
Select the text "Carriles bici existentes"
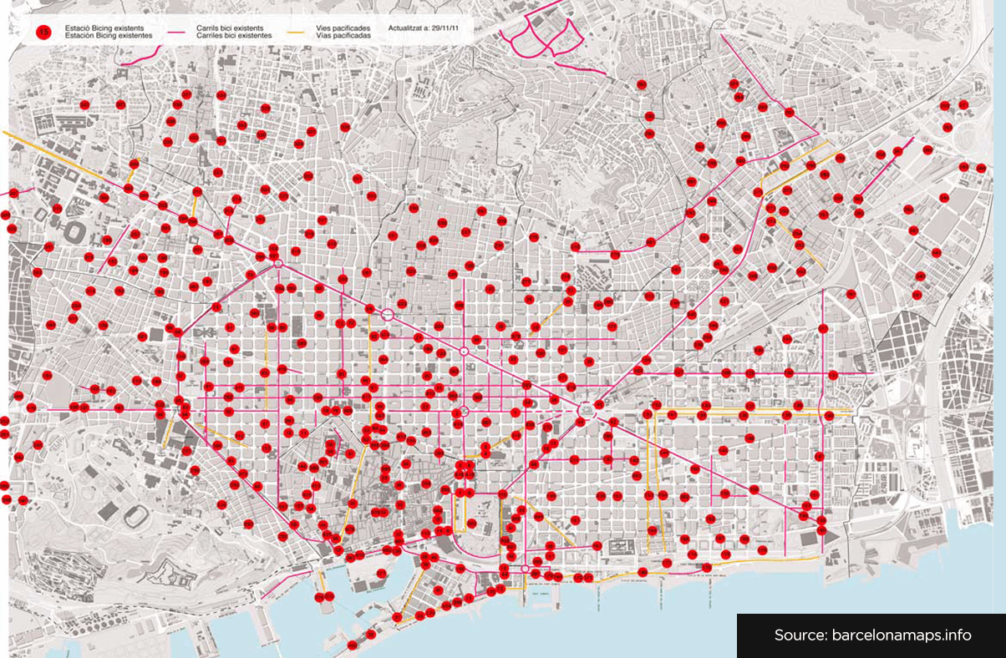pyautogui.click(x=234, y=36)
